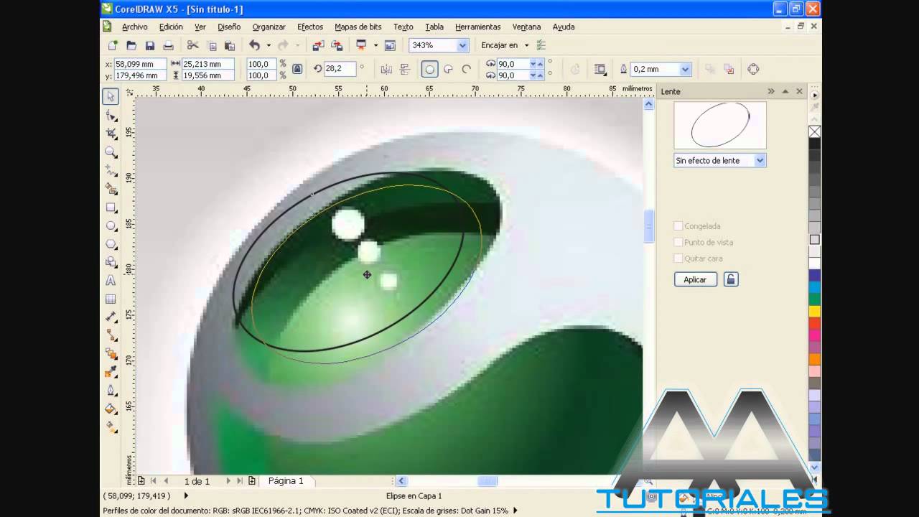Open the Efectos menu
919x517 pixels.
(310, 27)
